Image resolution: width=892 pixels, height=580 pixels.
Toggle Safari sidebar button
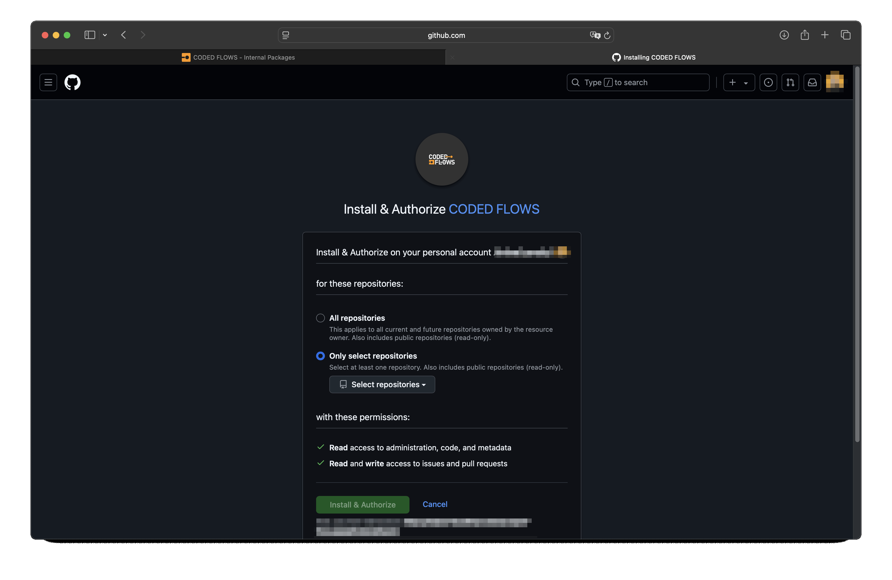click(x=90, y=35)
